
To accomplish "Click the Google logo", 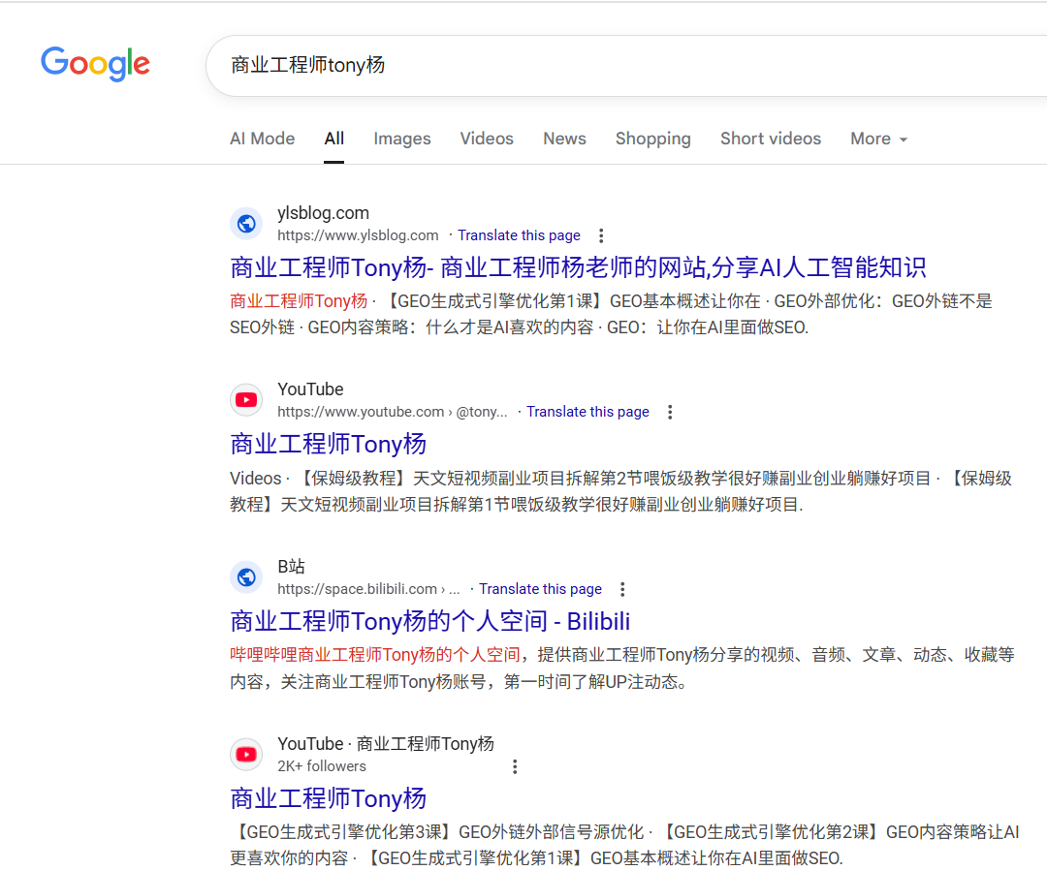I will tap(95, 64).
